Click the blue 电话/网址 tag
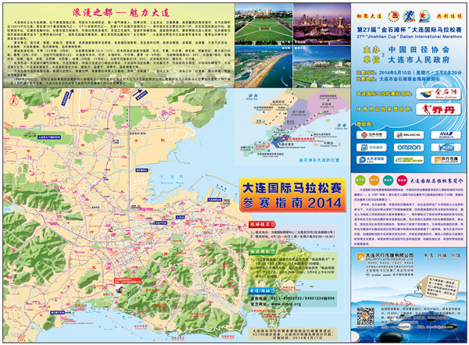Screen dimensions: 469x345 [x=262, y=290]
